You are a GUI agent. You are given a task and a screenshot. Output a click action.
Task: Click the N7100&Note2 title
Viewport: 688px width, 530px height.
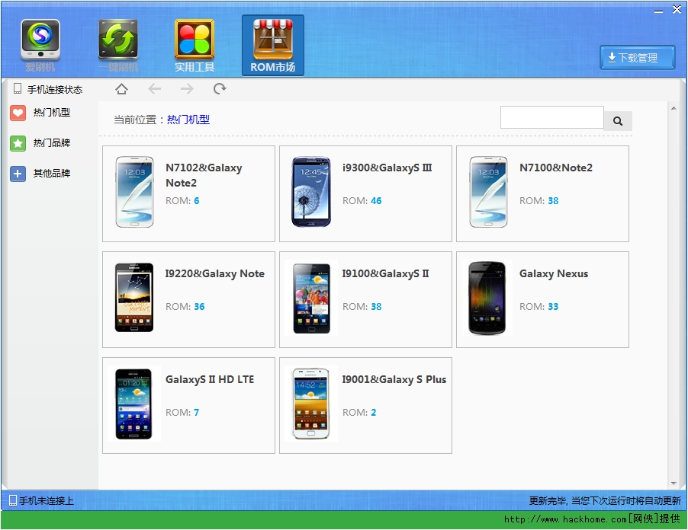pos(556,168)
